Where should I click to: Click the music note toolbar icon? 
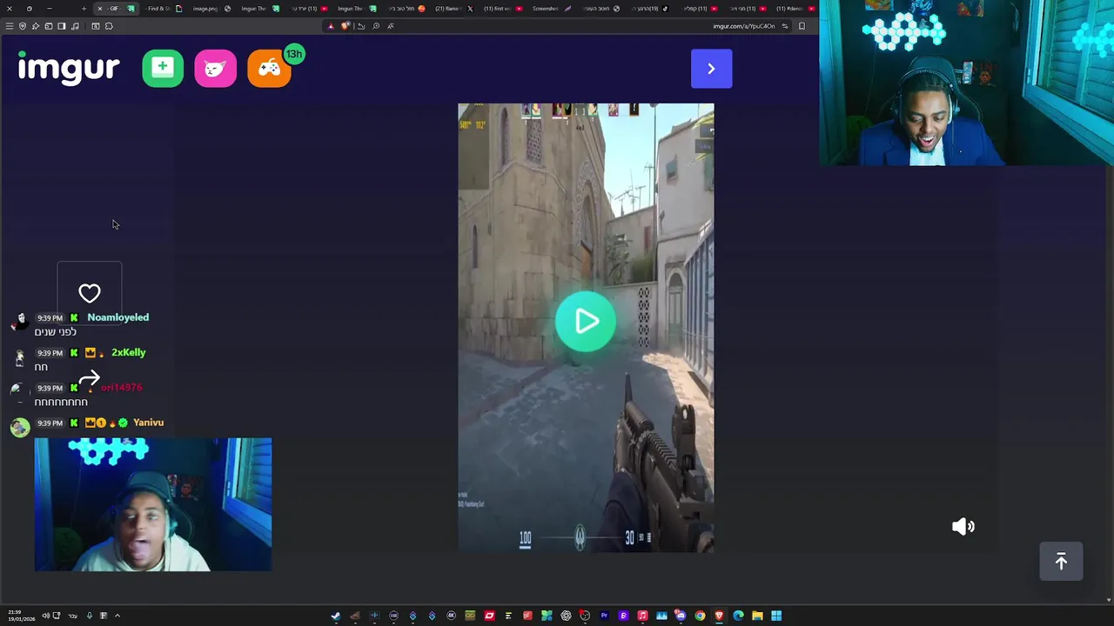[75, 26]
